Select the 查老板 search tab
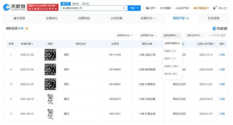This screenshot has width=233, height=125. [75, 3]
